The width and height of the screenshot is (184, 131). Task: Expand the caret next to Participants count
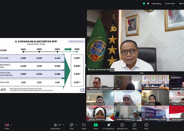click(x=63, y=125)
